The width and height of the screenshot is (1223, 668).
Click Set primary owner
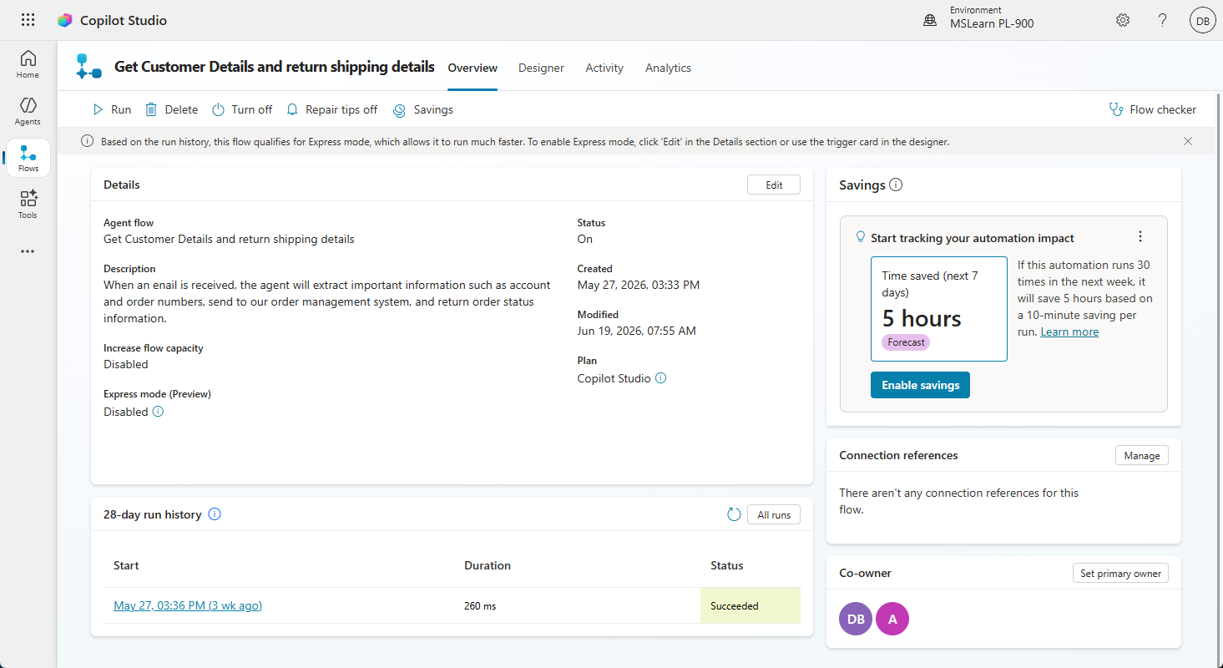click(1120, 573)
